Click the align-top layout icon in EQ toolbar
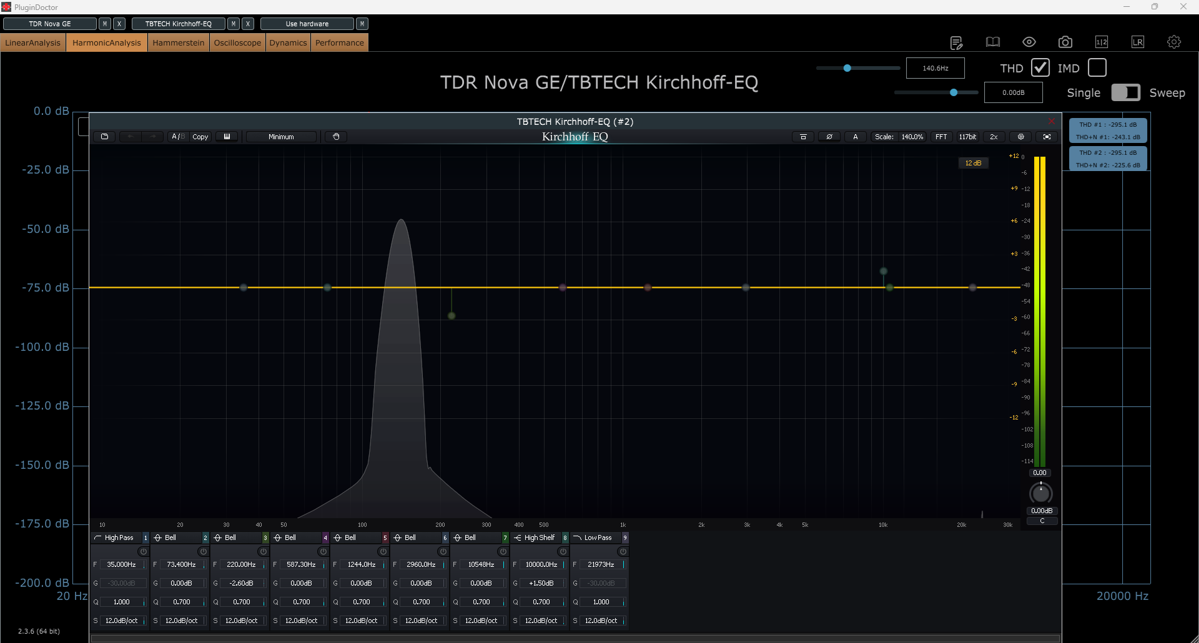 803,137
